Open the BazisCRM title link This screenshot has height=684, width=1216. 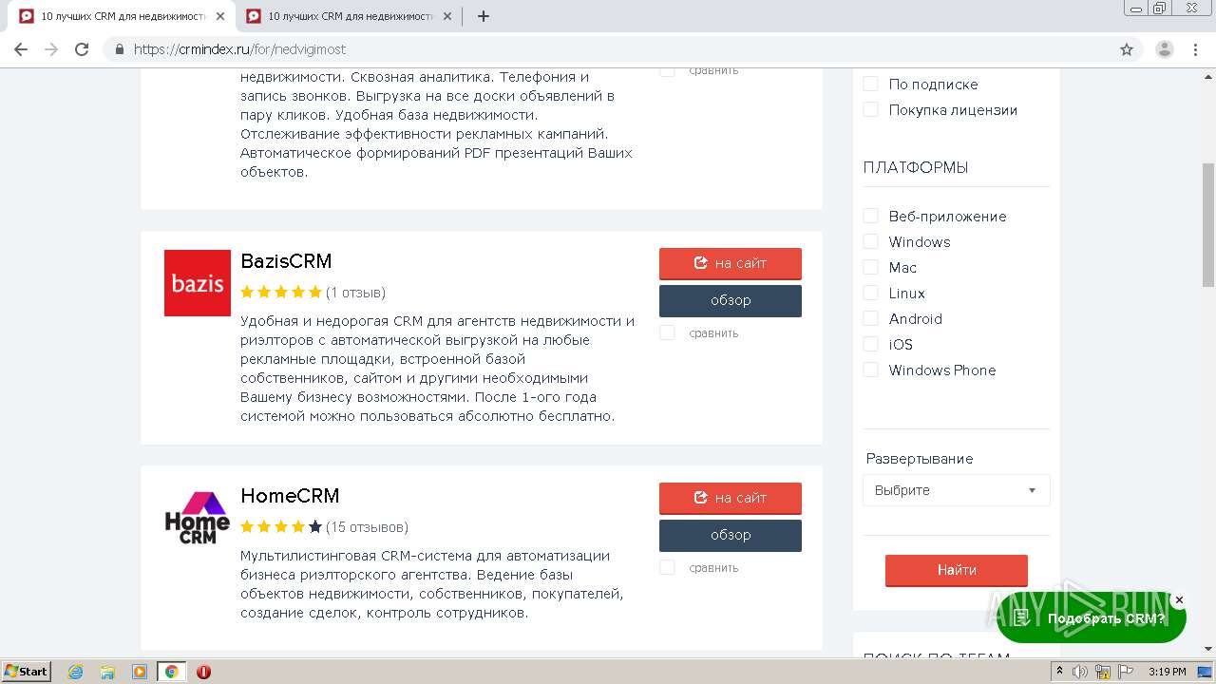(x=286, y=261)
